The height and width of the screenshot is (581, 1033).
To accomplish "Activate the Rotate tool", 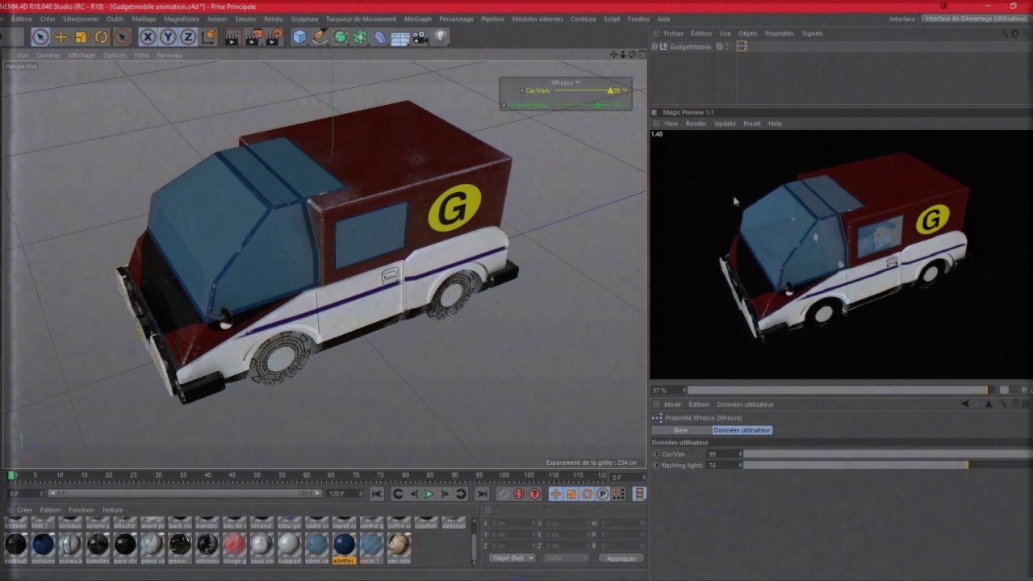I will 98,36.
